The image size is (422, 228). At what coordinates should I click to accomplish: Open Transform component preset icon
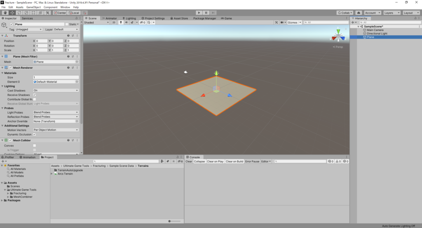73,35
